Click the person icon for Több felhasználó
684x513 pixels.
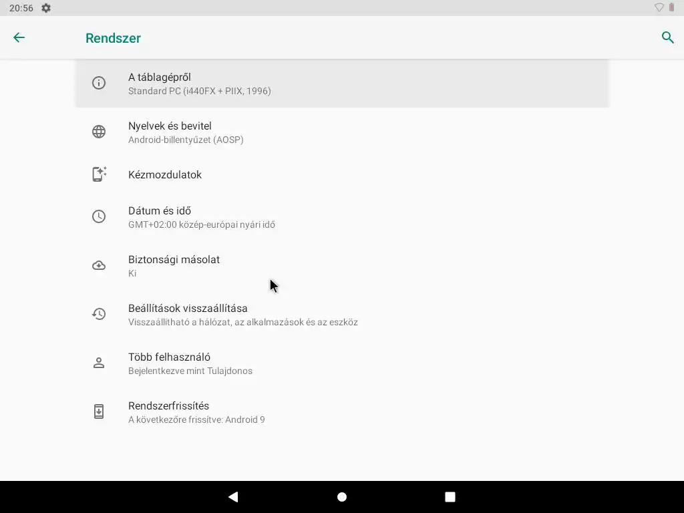[99, 363]
